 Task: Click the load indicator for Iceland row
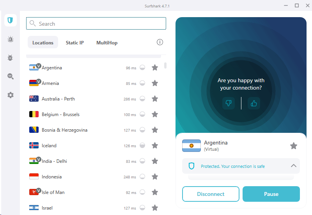point(142,145)
